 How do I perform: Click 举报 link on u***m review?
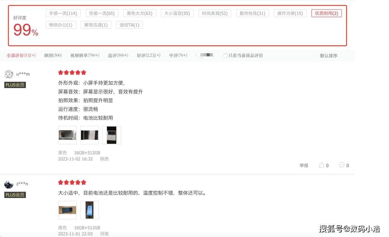click(304, 166)
